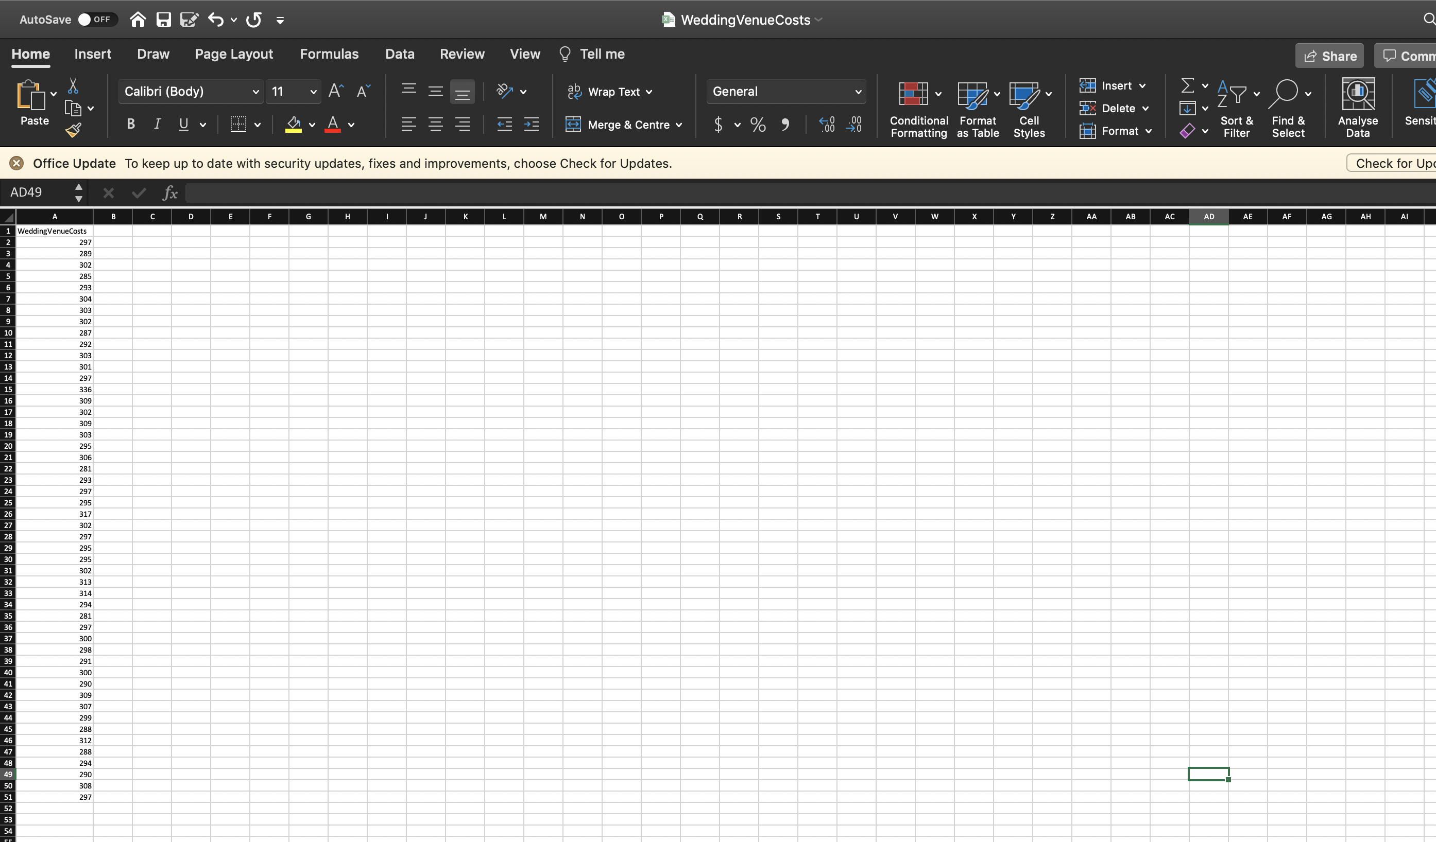Apply Percent Style formatting
1436x842 pixels.
point(758,124)
